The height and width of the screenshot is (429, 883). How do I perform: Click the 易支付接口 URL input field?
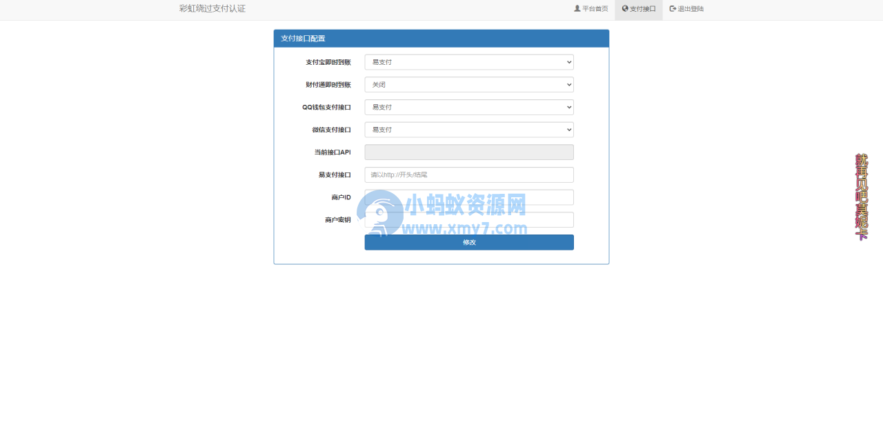(469, 174)
